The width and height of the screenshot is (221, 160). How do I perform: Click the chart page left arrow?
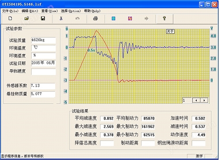point(196,100)
